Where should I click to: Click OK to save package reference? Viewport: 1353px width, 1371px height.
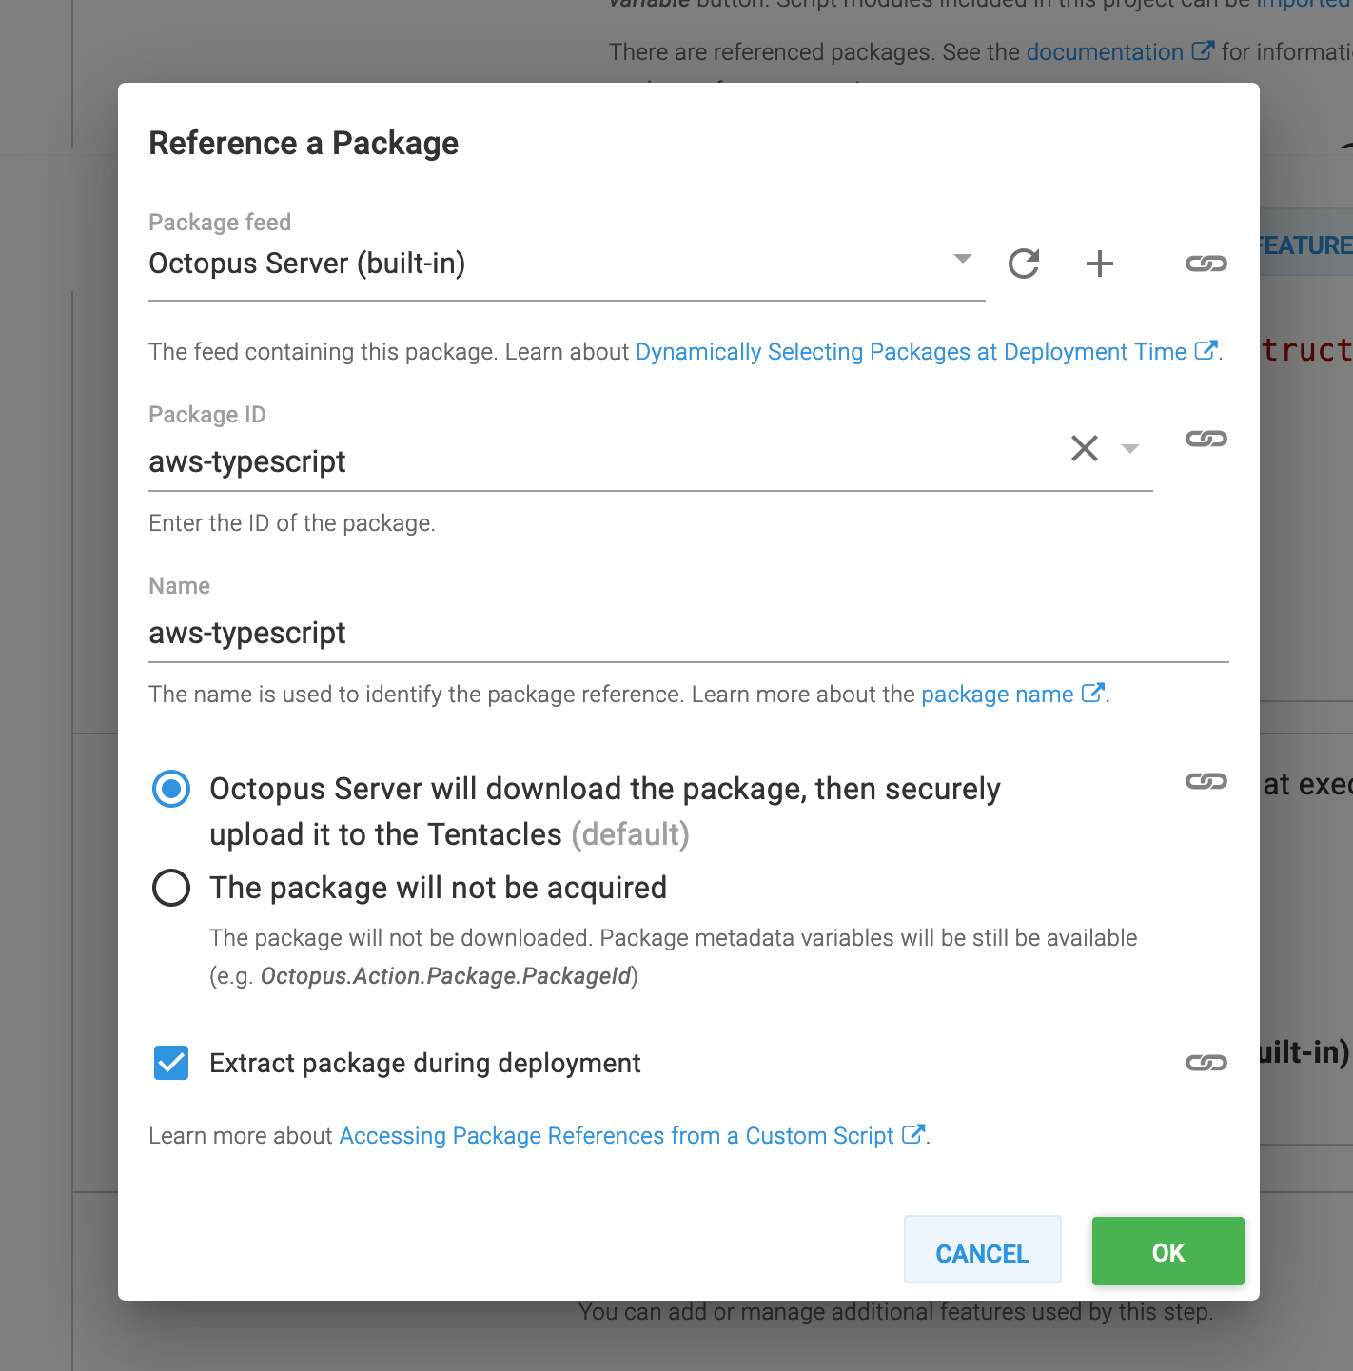coord(1167,1251)
